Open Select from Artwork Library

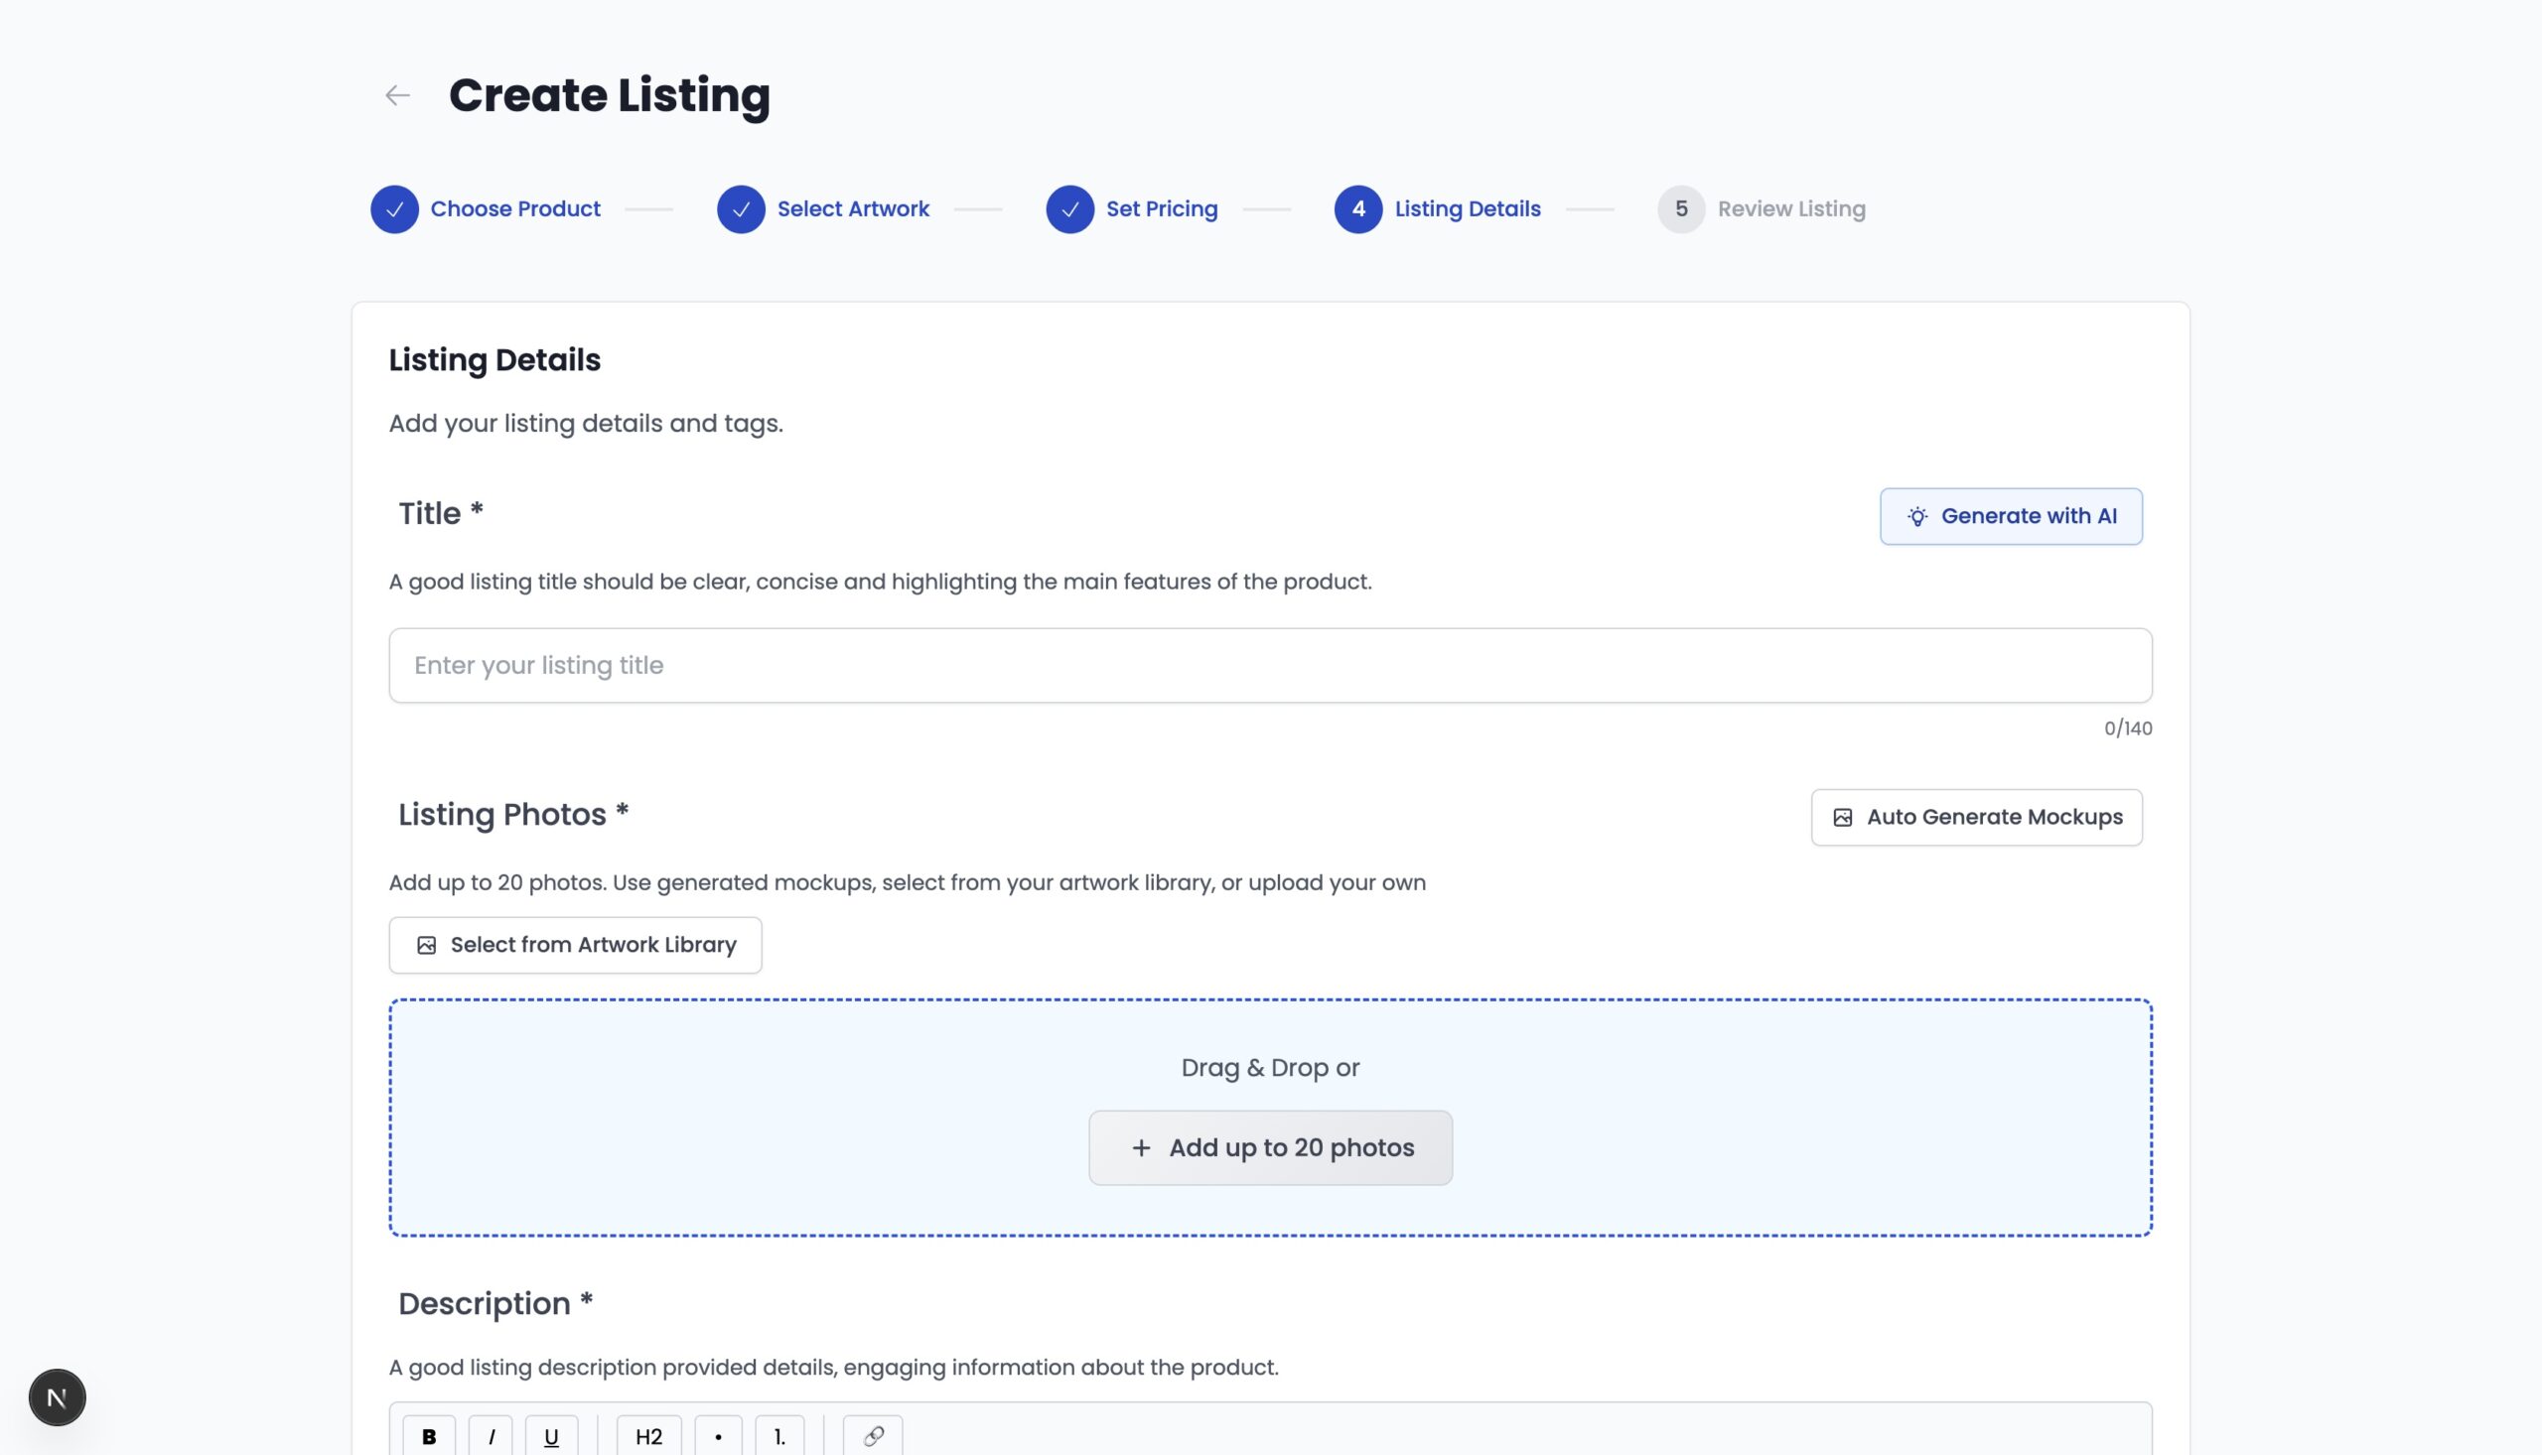coord(575,945)
